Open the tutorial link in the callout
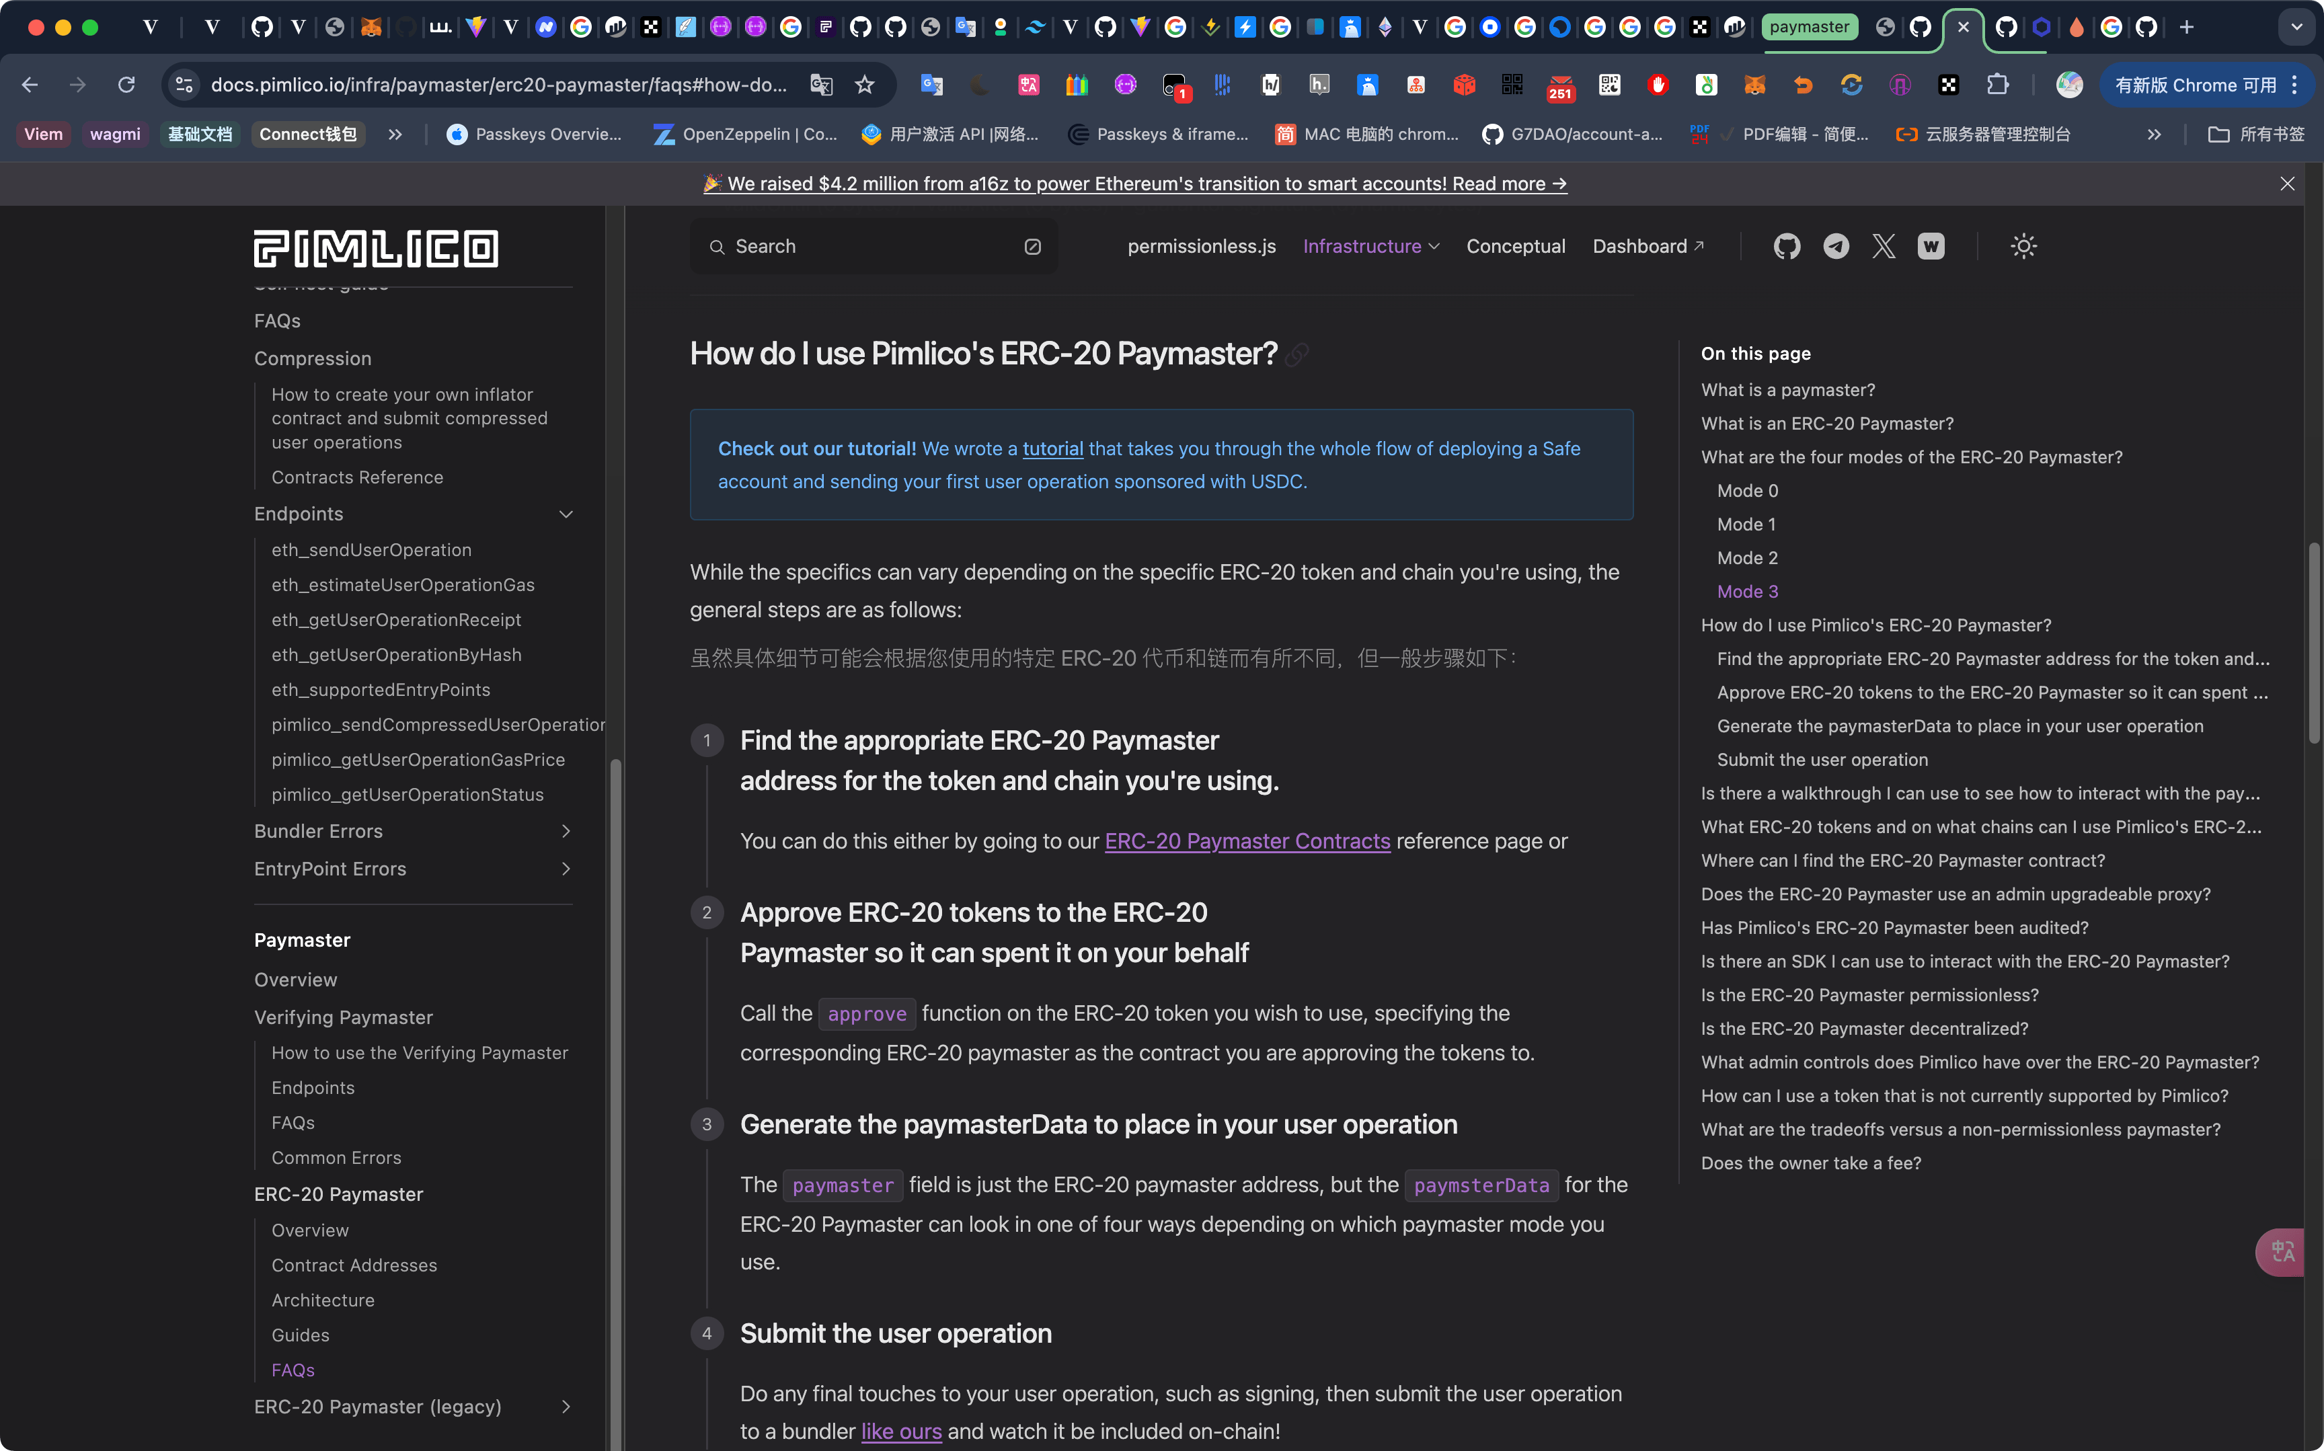 click(x=1052, y=449)
